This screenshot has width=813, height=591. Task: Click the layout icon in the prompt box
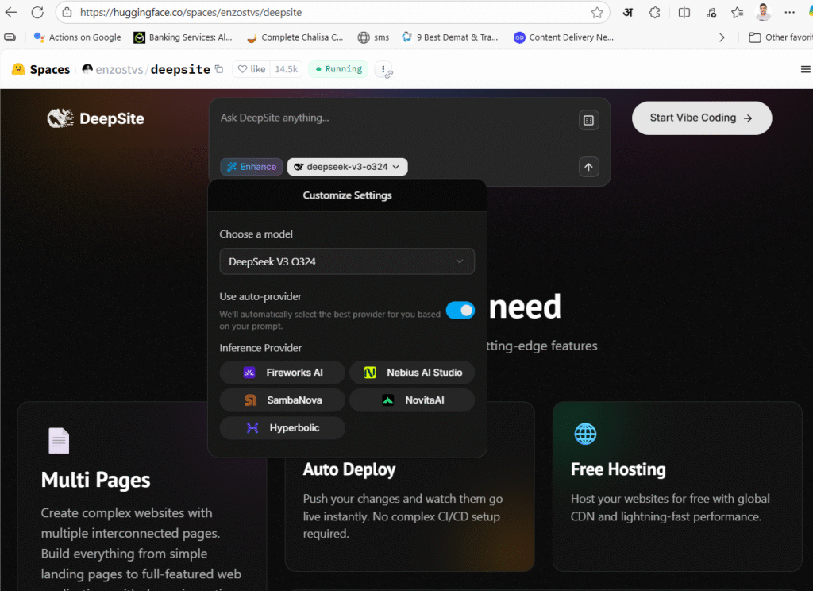(x=588, y=120)
